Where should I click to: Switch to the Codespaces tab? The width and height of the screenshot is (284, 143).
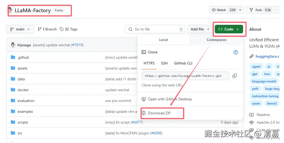tap(216, 40)
